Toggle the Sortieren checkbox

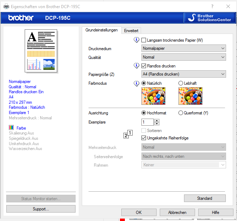click(x=144, y=130)
